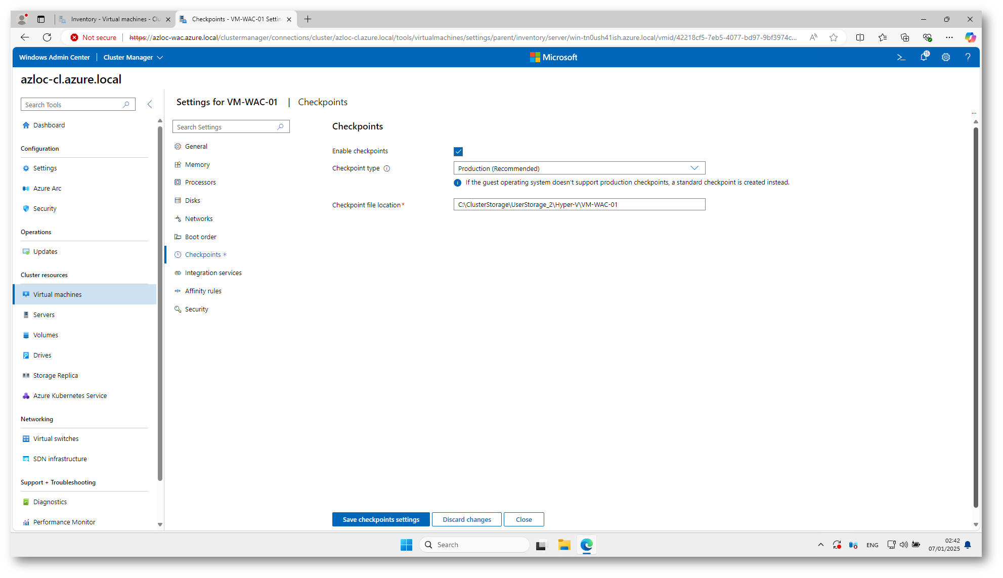Click the info icon next to Checkpoint type
The height and width of the screenshot is (578, 1003).
point(387,169)
